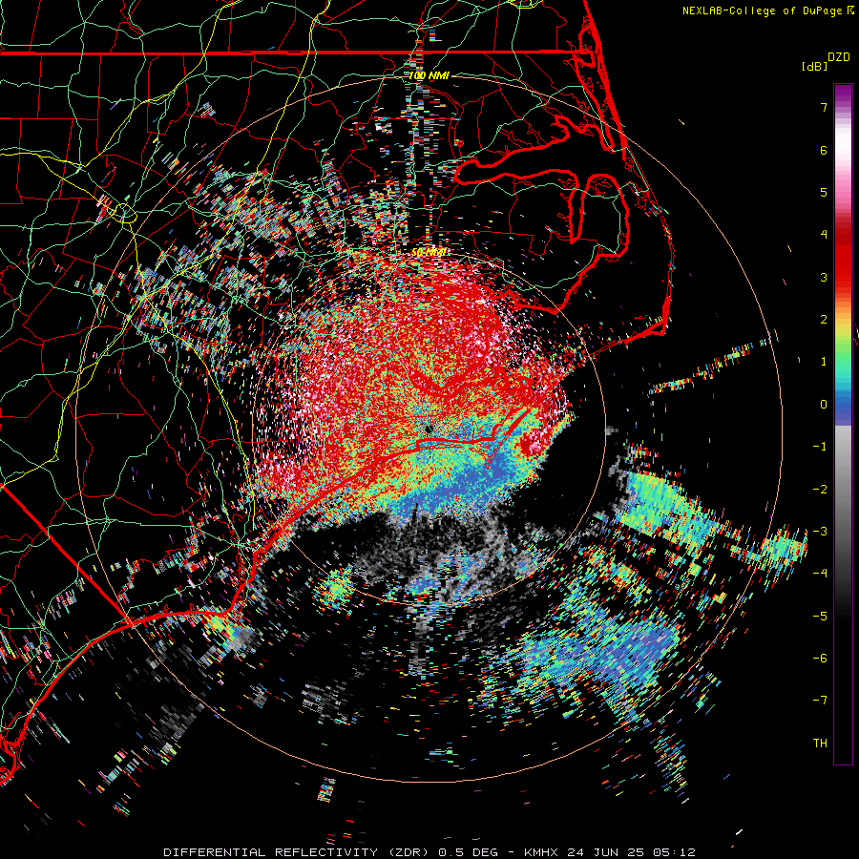Click the 1 value on the color scale
This screenshot has height=859, width=859.
(x=824, y=362)
